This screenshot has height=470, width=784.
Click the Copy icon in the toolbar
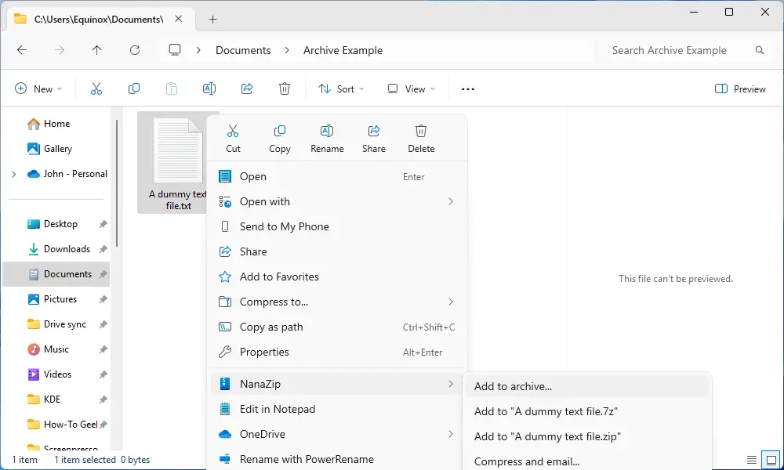coord(133,89)
